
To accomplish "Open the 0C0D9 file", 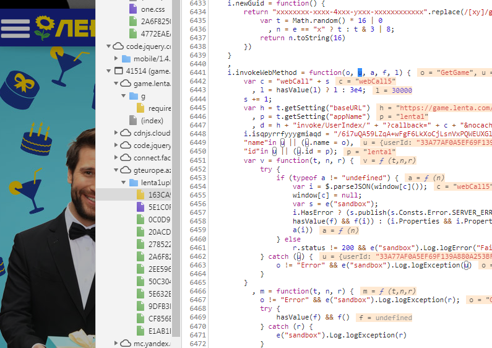I will 160,220.
